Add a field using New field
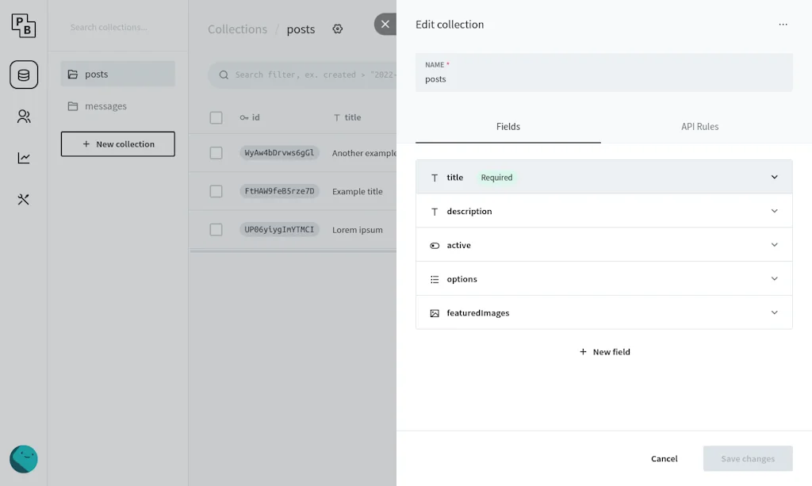The width and height of the screenshot is (812, 486). 604,351
